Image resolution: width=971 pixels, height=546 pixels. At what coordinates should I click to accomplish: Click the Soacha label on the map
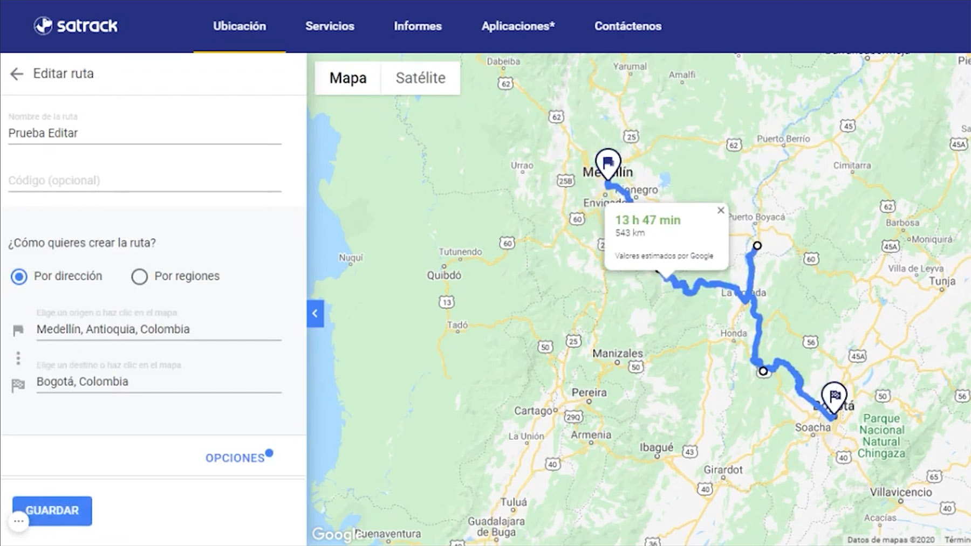(x=813, y=427)
